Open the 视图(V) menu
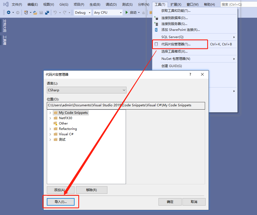Screen dimensions: 257x215 tap(48, 4)
